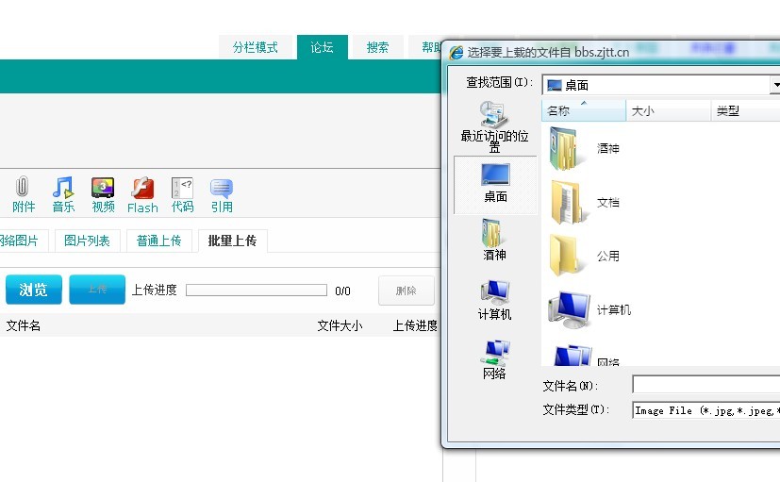Click the 附件 attachment paperclip icon

point(24,188)
